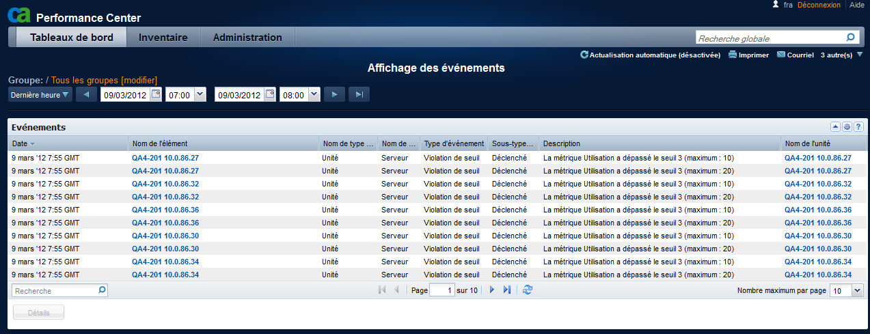Viewport: 870px width, 334px height.
Task: Click the Déconnexion link
Action: tap(819, 5)
